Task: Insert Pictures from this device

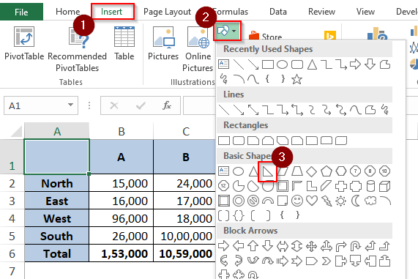Action: (163, 44)
